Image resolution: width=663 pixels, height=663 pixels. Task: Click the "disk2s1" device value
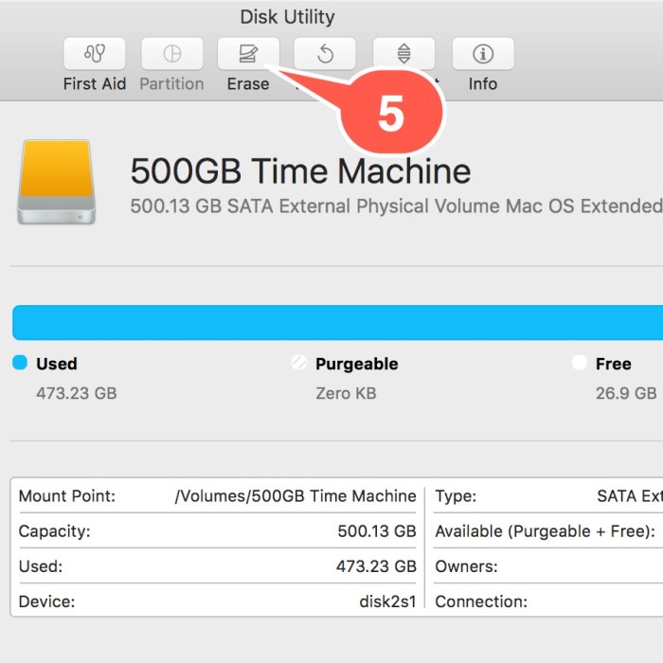(x=388, y=601)
